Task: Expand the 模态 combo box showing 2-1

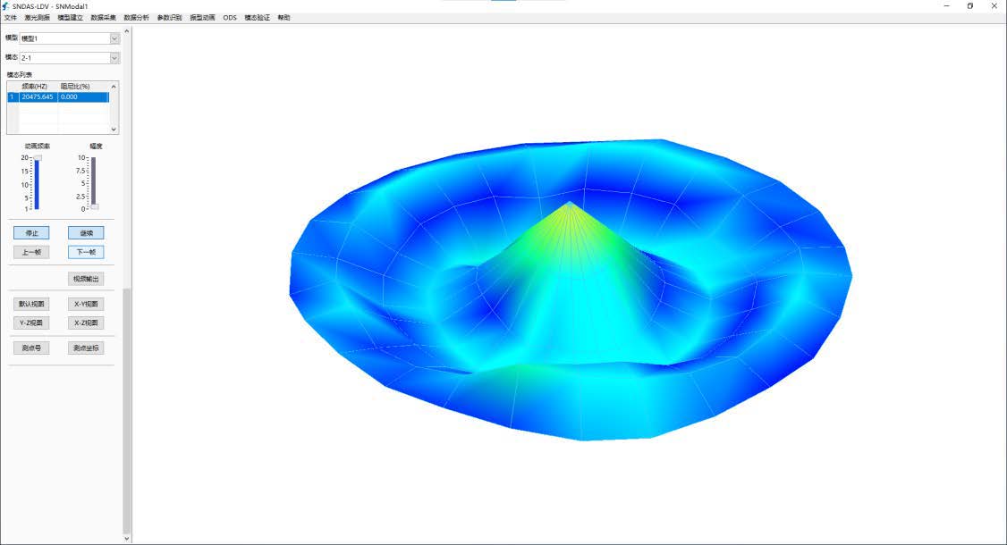Action: [x=114, y=58]
